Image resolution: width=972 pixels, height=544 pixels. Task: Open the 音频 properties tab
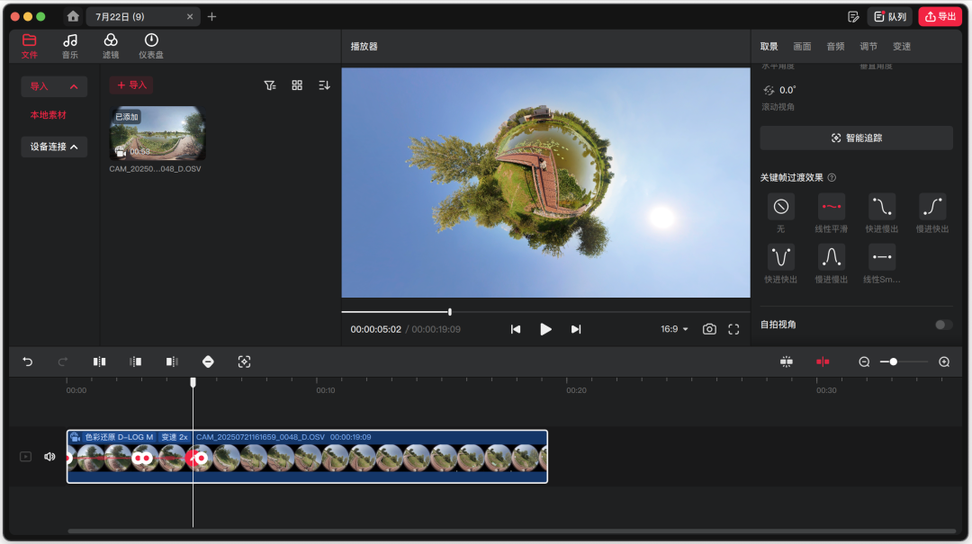click(x=835, y=47)
